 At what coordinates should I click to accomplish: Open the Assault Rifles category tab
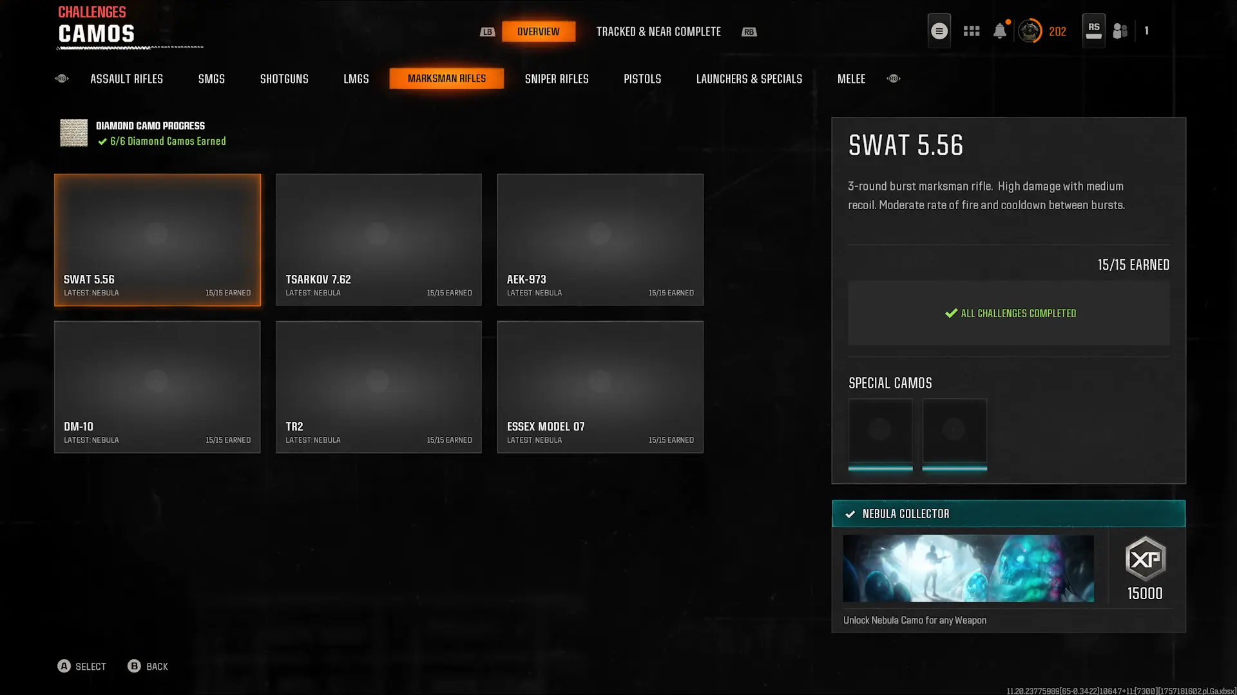pyautogui.click(x=126, y=79)
